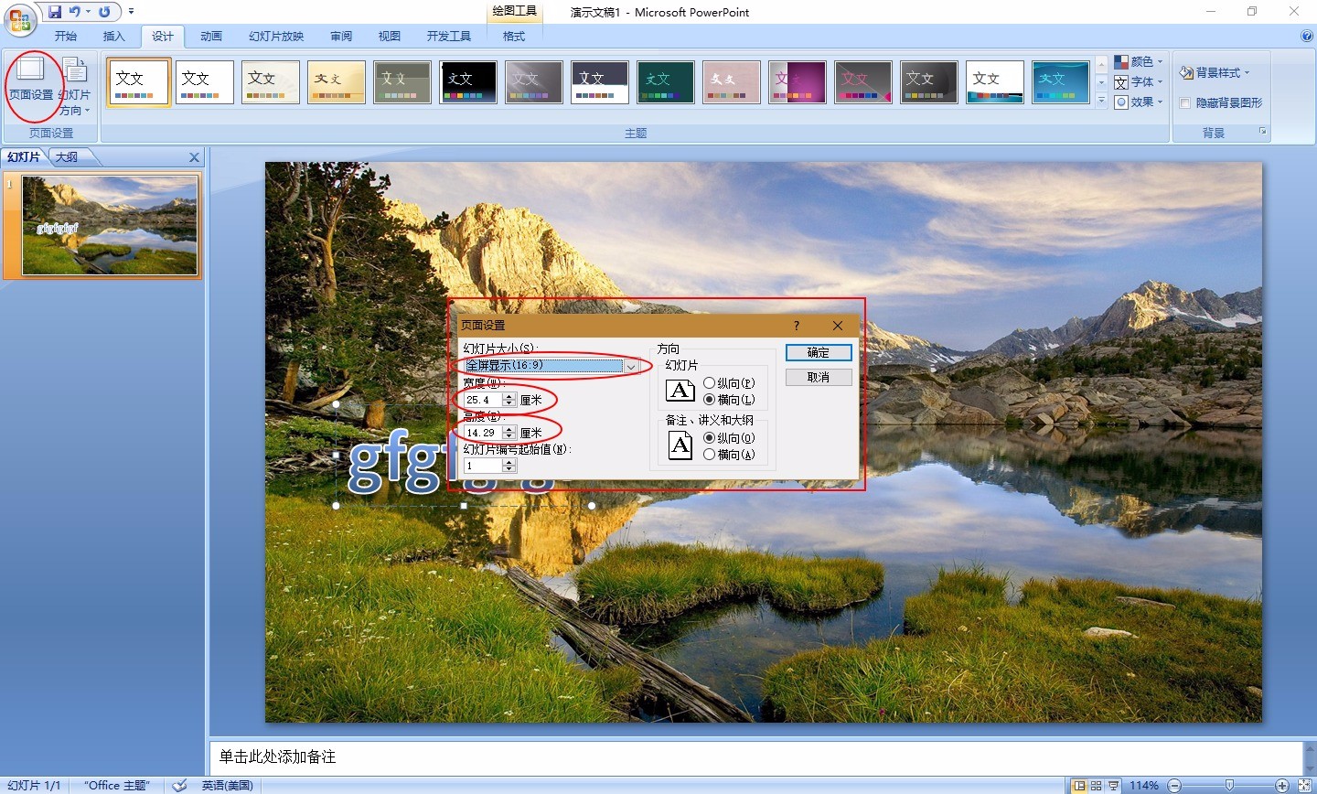
Task: Open the undo history dropdown arrow
Action: pos(88,12)
